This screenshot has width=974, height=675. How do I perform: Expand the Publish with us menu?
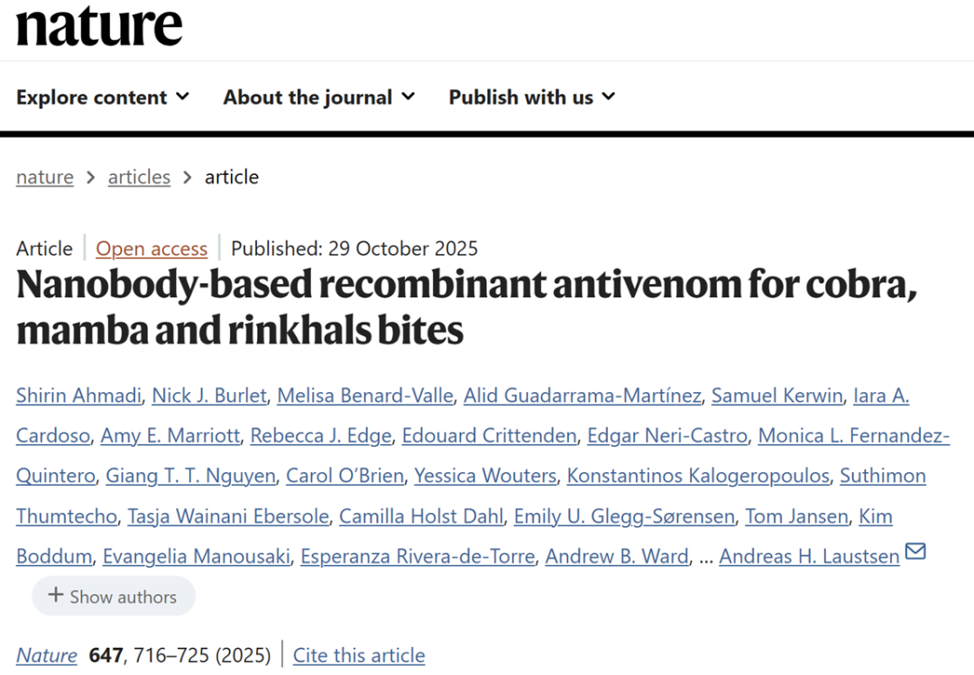coord(531,97)
